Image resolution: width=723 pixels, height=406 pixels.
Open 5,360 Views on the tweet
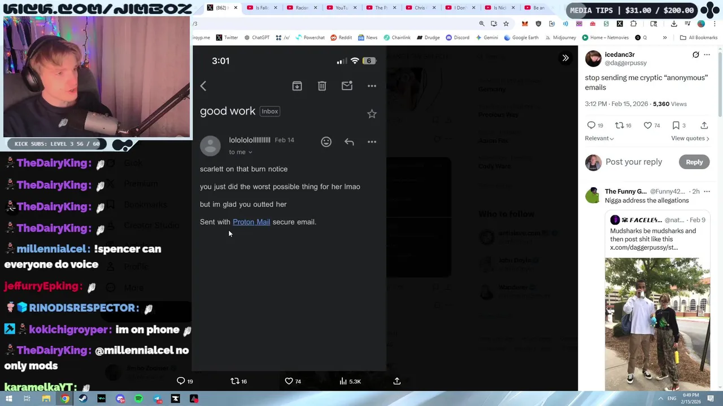(x=670, y=104)
